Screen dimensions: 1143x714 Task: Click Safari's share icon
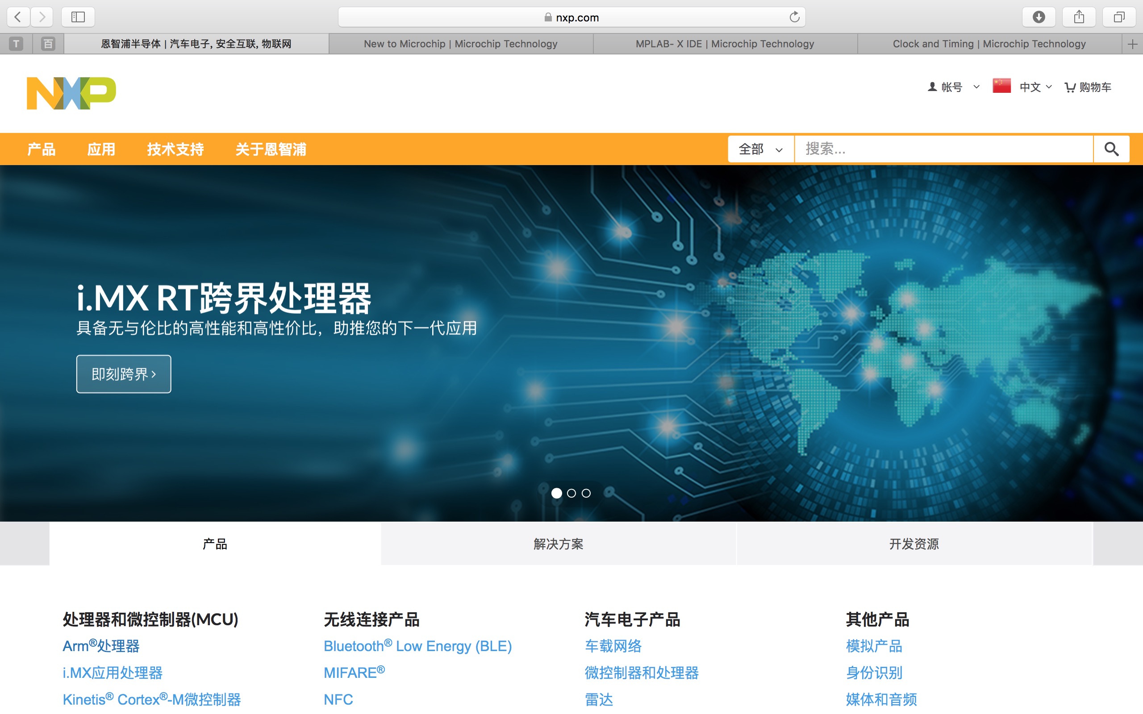(x=1080, y=17)
